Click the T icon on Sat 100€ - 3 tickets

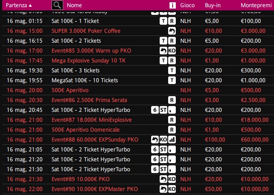pos(171,71)
